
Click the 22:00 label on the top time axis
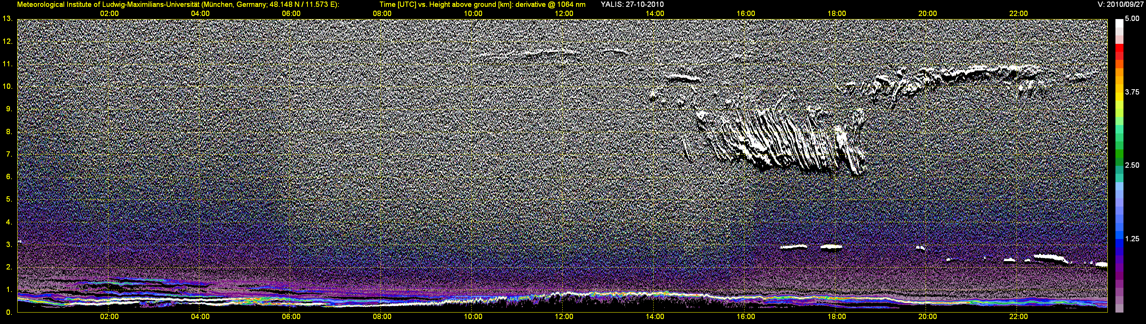coord(1018,14)
